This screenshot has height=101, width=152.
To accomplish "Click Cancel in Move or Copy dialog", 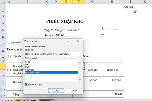I will [x=74, y=91].
